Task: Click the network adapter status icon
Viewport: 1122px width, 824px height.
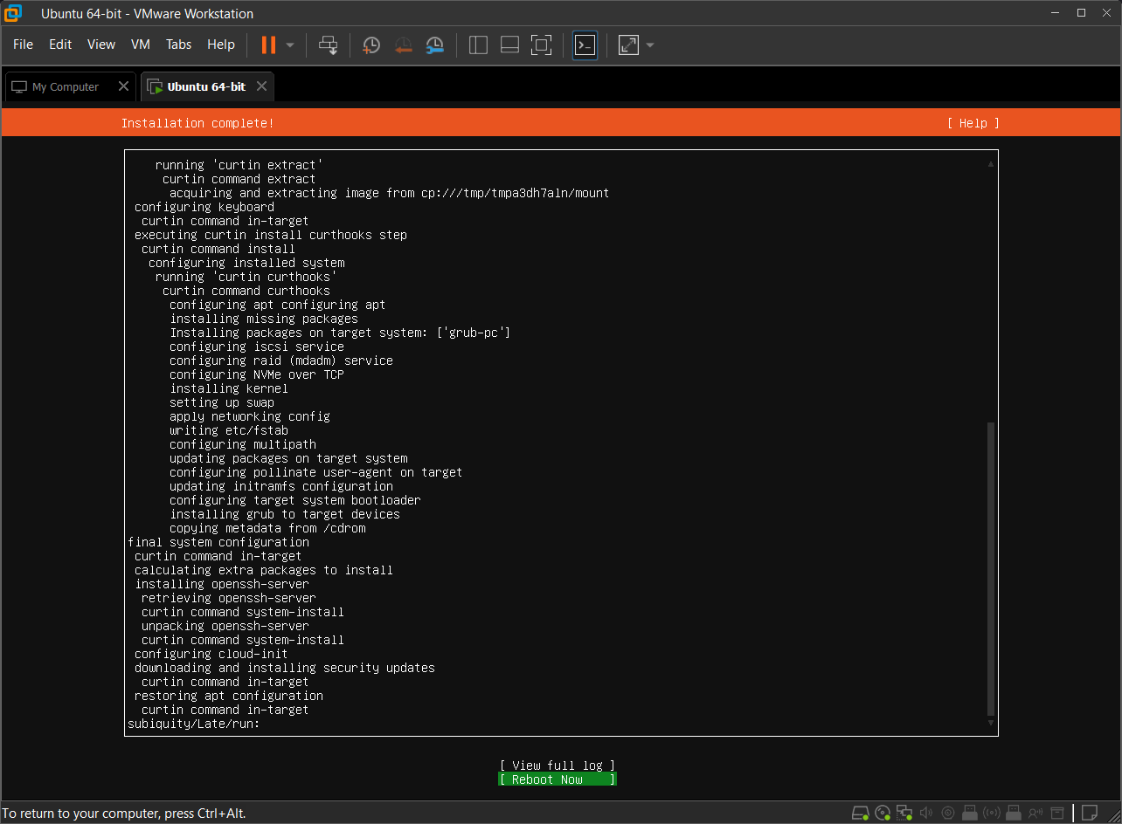Action: [904, 813]
